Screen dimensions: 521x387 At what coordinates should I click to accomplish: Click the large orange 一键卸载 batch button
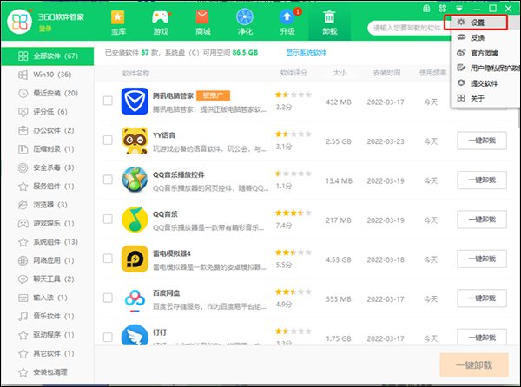click(x=474, y=365)
